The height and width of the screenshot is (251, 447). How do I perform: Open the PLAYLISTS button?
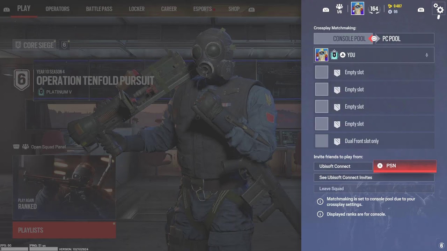click(64, 230)
